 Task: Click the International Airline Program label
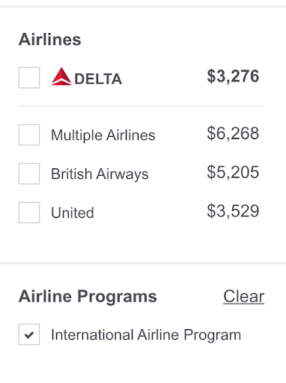(146, 334)
